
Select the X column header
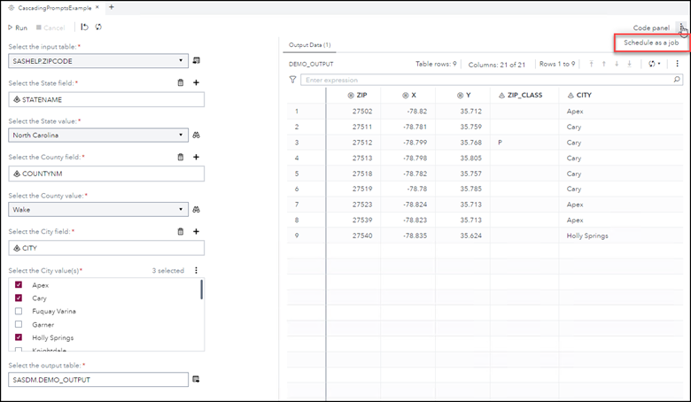408,95
